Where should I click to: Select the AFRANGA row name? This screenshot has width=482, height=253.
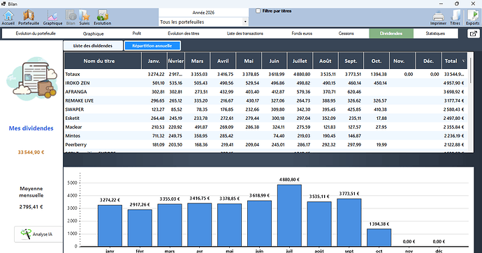[x=76, y=92]
